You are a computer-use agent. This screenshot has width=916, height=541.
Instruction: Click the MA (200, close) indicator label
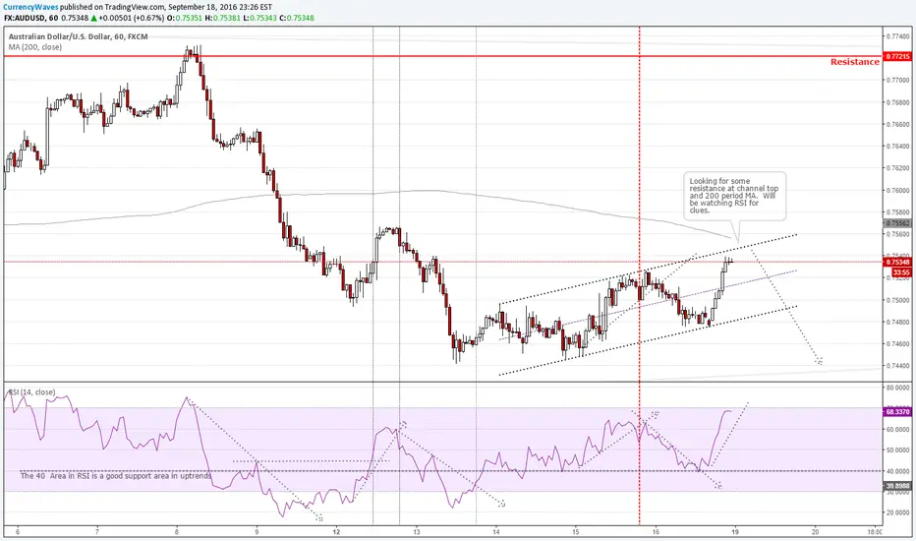(x=35, y=47)
